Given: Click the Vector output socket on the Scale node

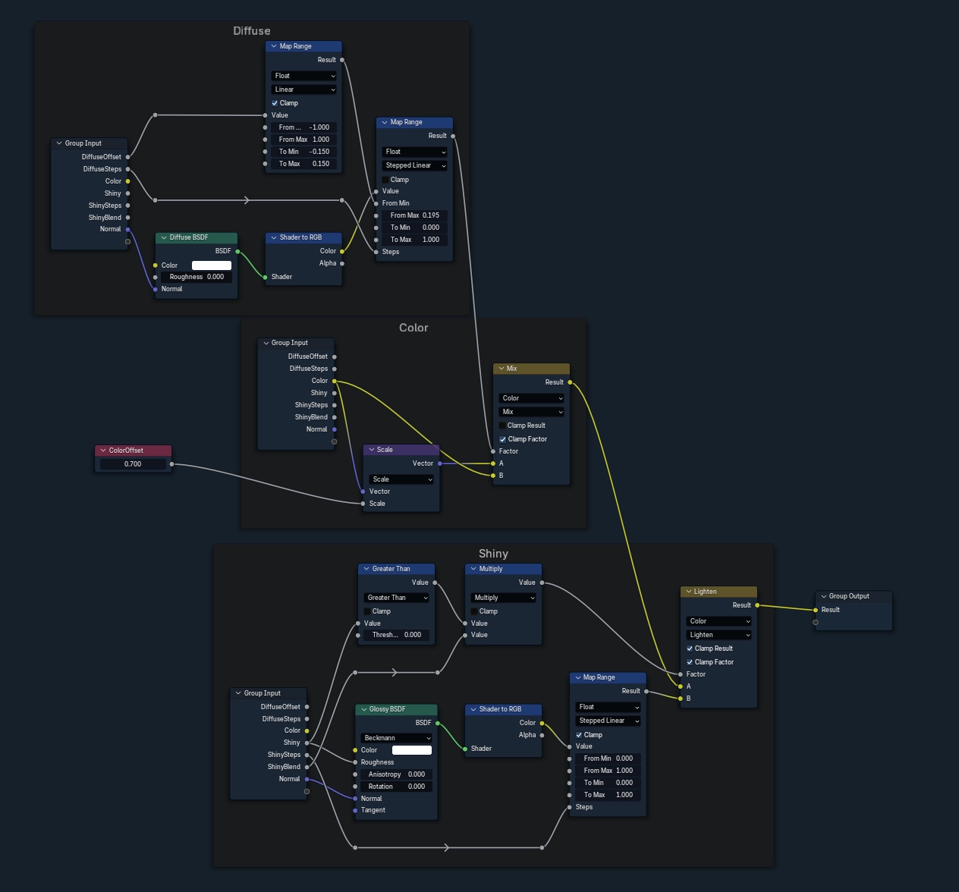Looking at the screenshot, I should (x=439, y=463).
